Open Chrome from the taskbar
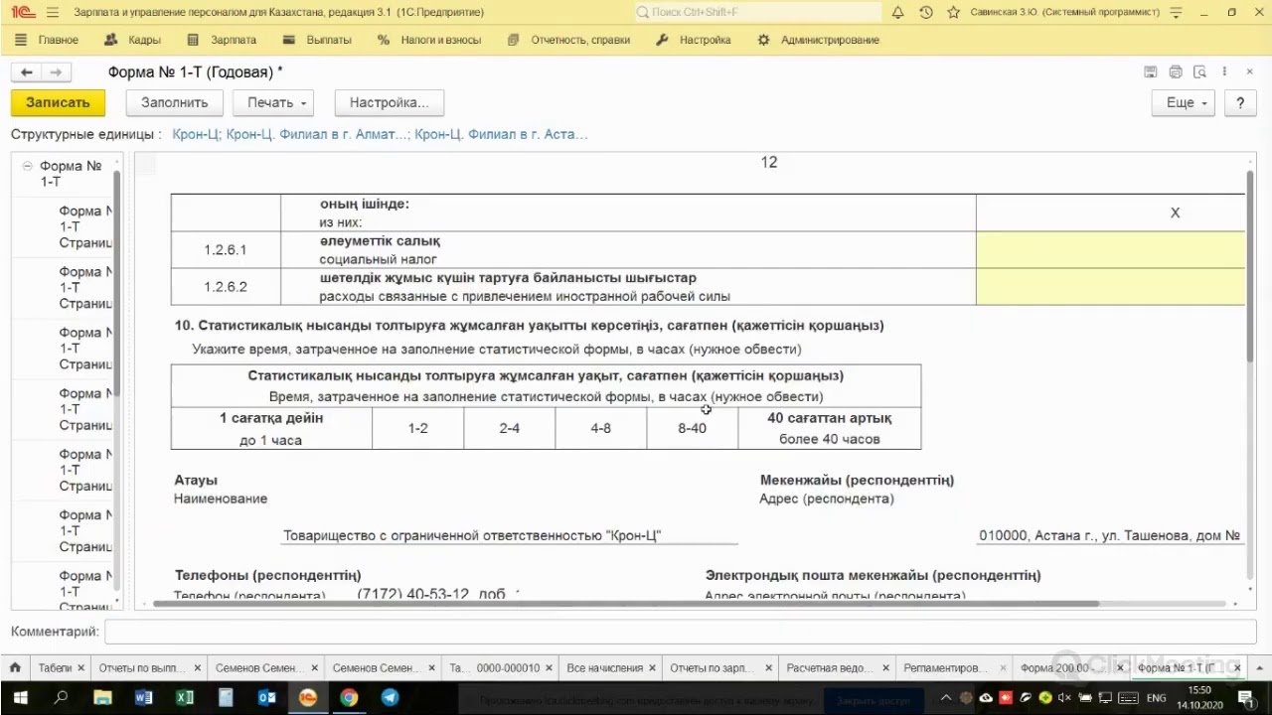Screen dimensions: 1272x715 [x=349, y=698]
